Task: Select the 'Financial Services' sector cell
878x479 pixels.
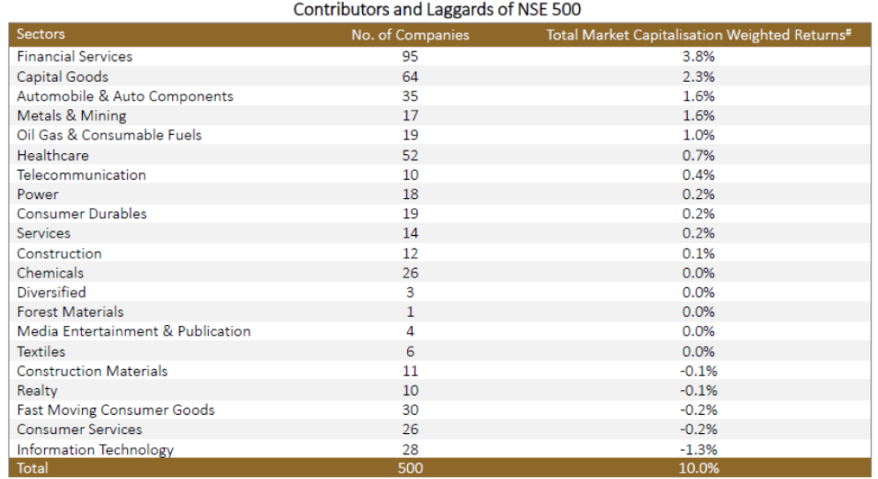Action: coord(75,56)
